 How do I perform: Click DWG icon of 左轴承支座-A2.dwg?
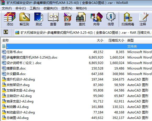pyautogui.click(x=4, y=90)
